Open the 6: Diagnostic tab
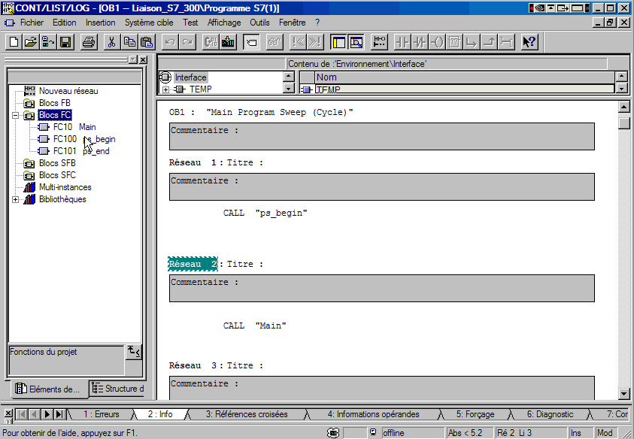The height and width of the screenshot is (439, 634). click(x=550, y=414)
